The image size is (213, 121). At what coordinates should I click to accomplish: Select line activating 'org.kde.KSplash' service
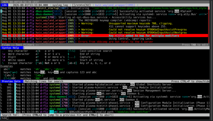coord(105,11)
